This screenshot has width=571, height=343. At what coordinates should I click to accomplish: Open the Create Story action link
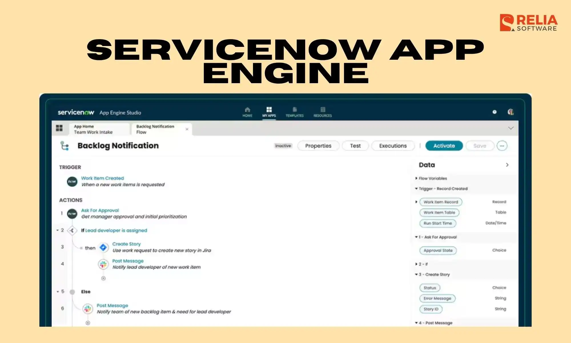pos(126,244)
